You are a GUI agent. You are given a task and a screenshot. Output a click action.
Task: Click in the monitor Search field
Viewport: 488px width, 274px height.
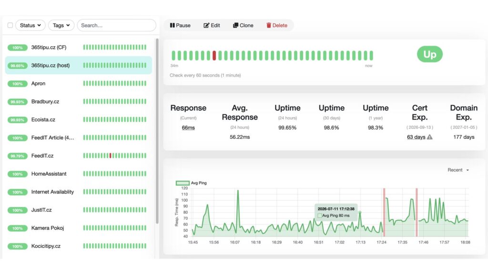(x=117, y=25)
